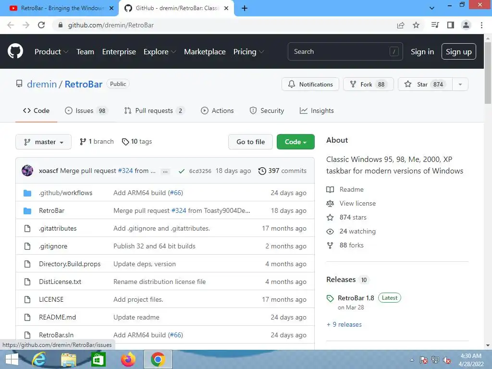Open a new browser tab
492x369 pixels.
click(x=245, y=8)
